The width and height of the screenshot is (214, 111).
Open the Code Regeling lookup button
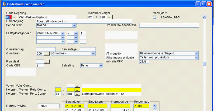pos(14,17)
